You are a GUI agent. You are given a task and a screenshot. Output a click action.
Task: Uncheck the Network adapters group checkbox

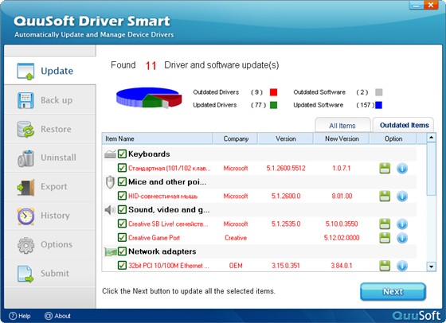click(122, 251)
